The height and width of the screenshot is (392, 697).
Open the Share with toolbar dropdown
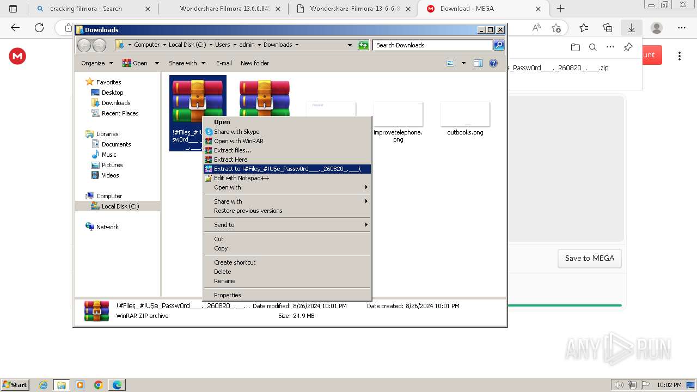point(187,63)
